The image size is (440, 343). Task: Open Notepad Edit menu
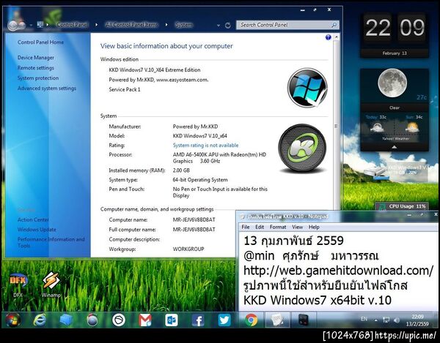(x=260, y=227)
